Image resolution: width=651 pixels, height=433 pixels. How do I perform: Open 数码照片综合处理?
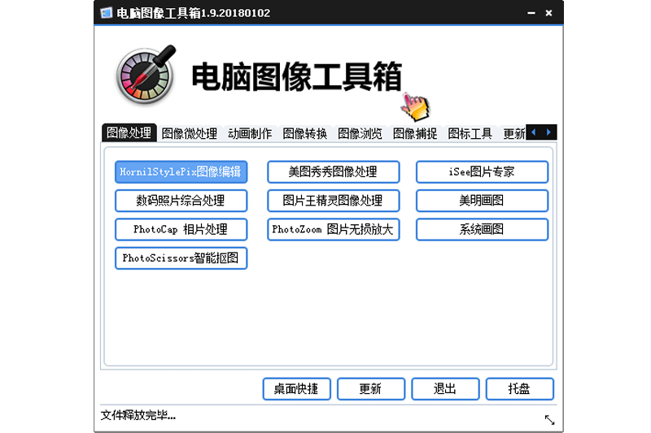(x=181, y=201)
